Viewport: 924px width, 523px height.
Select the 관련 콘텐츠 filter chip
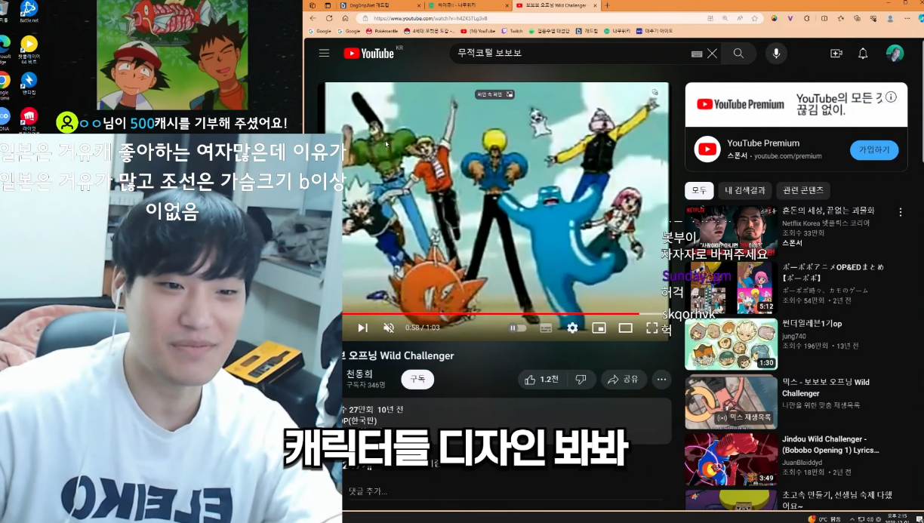point(803,190)
